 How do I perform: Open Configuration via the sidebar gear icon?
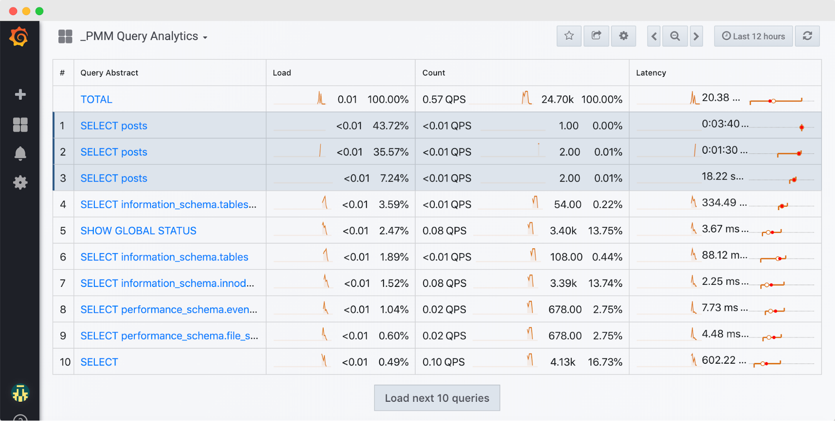pyautogui.click(x=20, y=183)
